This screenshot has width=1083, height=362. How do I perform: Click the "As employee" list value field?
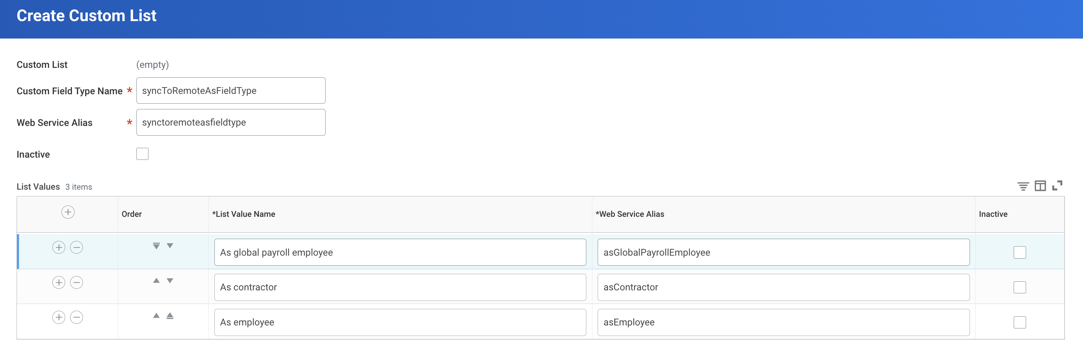point(399,322)
